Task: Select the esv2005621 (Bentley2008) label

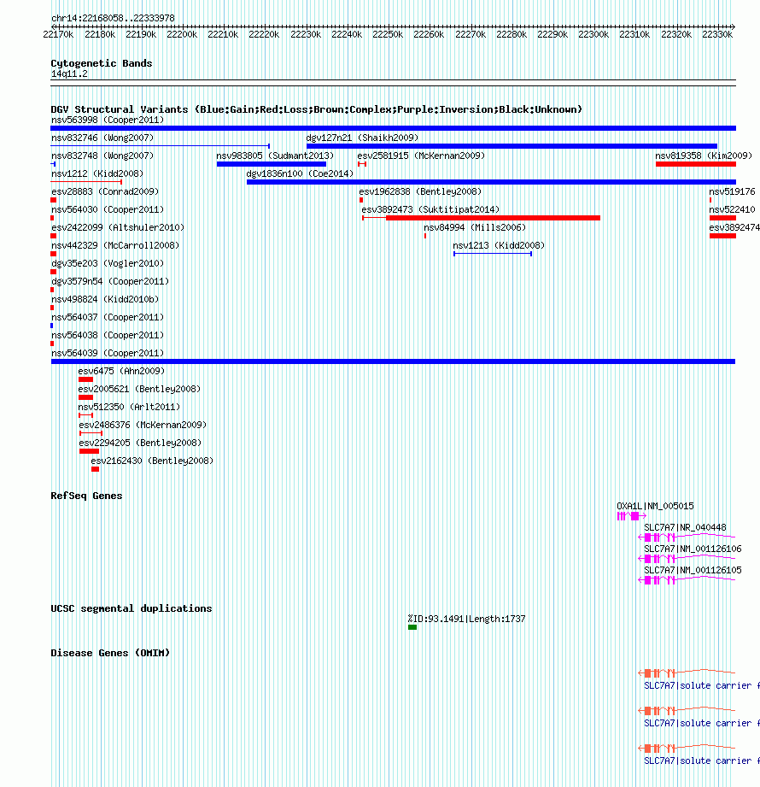Action: 139,390
